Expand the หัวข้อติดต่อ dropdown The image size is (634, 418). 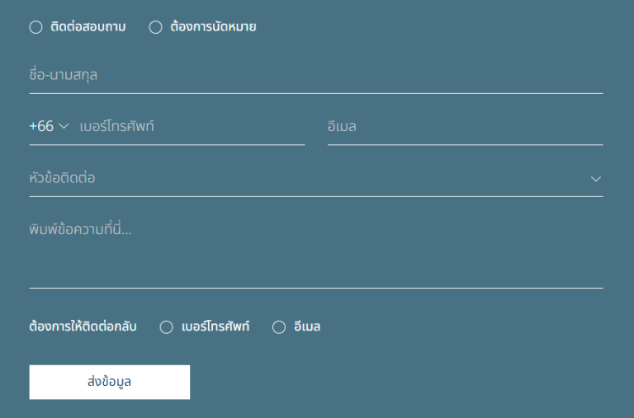click(316, 178)
